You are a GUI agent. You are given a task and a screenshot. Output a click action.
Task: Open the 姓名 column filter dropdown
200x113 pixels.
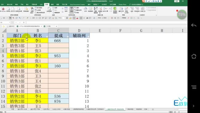[x=47, y=37]
